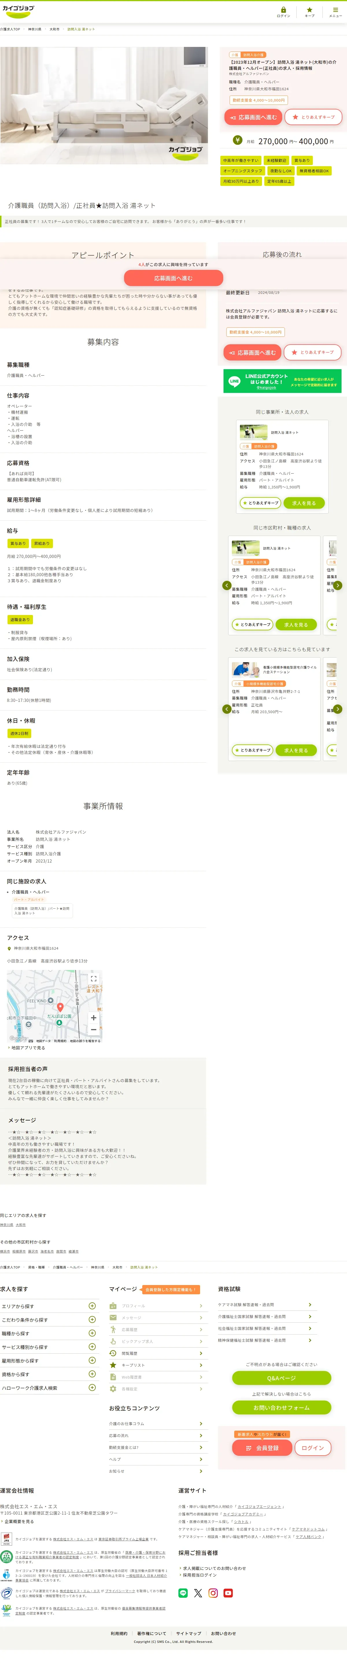Click 求人を見る in 同じ事業所 card
Image resolution: width=347 pixels, height=1673 pixels.
pyautogui.click(x=304, y=503)
